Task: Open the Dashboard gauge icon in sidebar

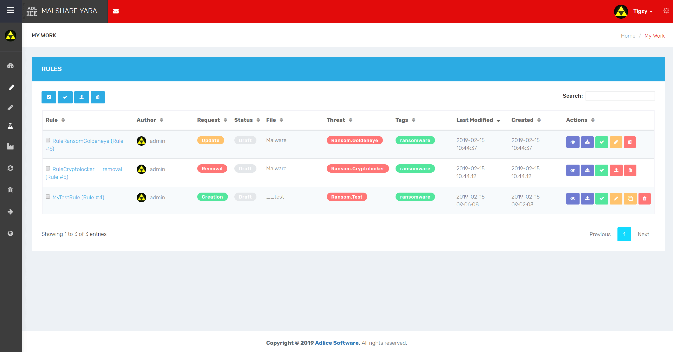Action: pyautogui.click(x=11, y=66)
